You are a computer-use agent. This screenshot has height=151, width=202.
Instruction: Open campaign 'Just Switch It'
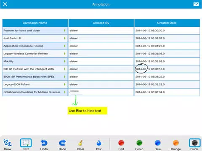pos(12,38)
